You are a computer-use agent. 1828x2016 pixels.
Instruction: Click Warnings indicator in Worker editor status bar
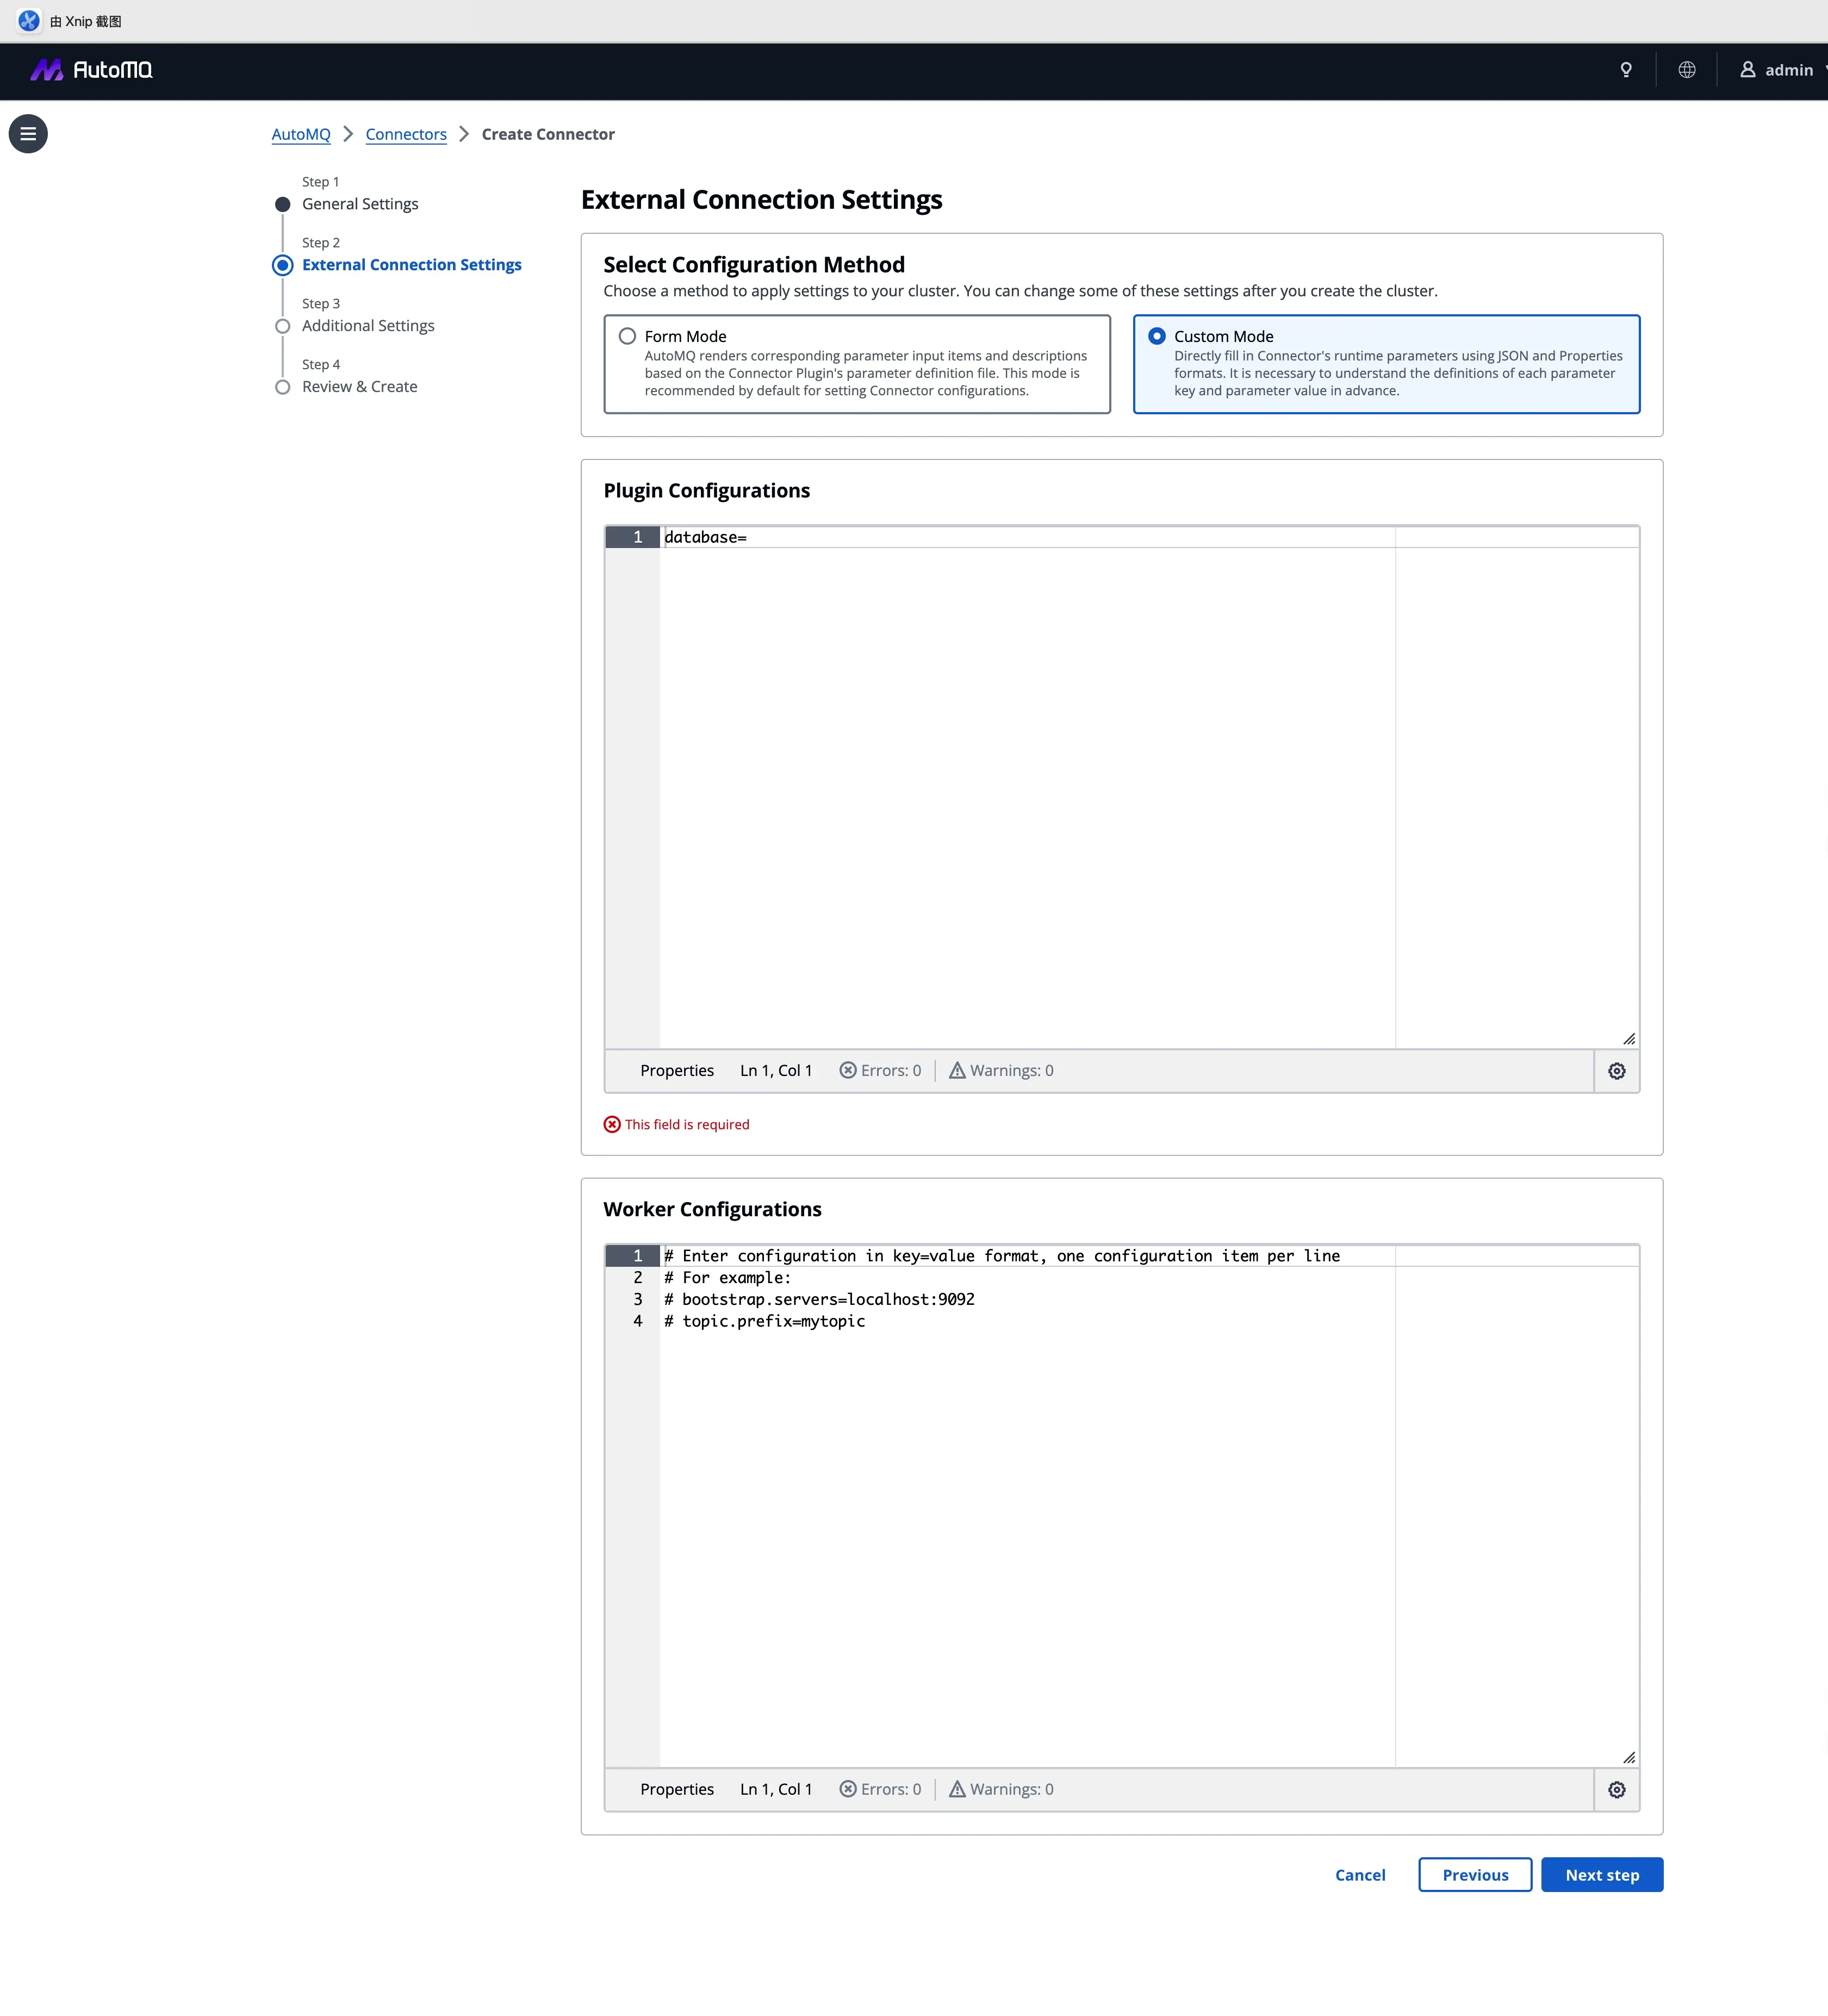(1001, 1790)
